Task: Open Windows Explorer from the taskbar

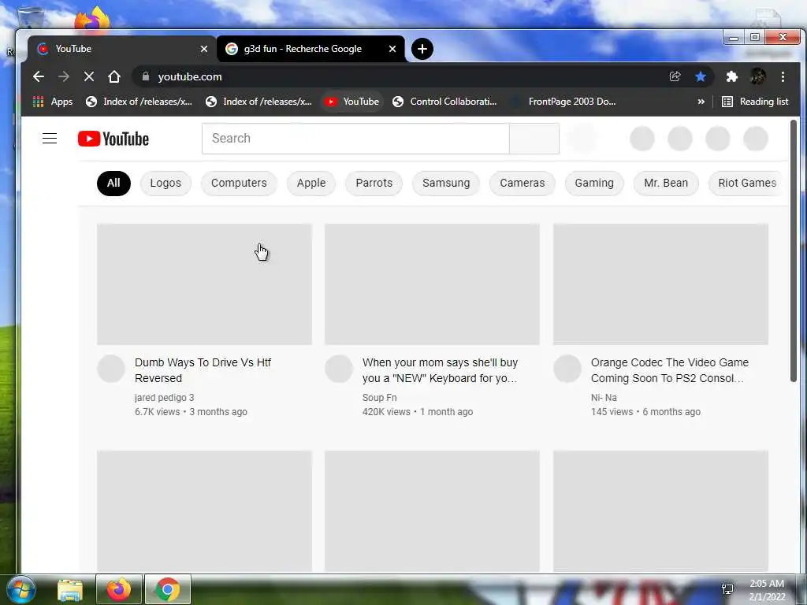Action: click(x=70, y=589)
